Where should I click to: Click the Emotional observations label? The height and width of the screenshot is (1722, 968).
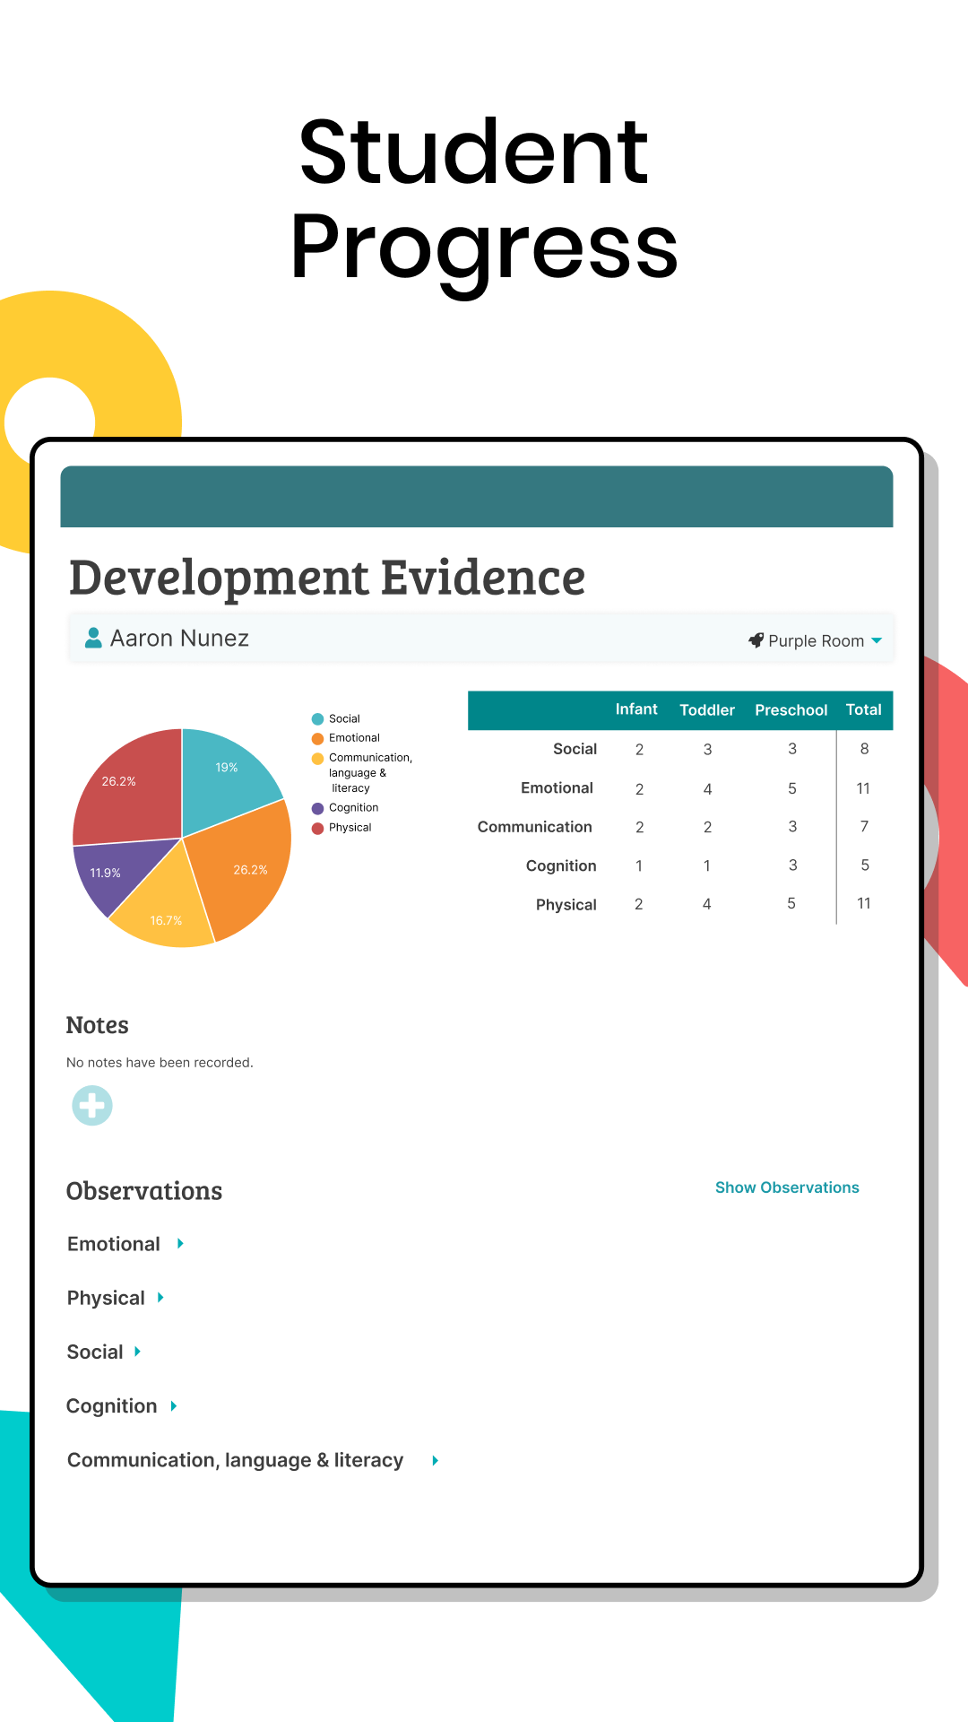114,1244
